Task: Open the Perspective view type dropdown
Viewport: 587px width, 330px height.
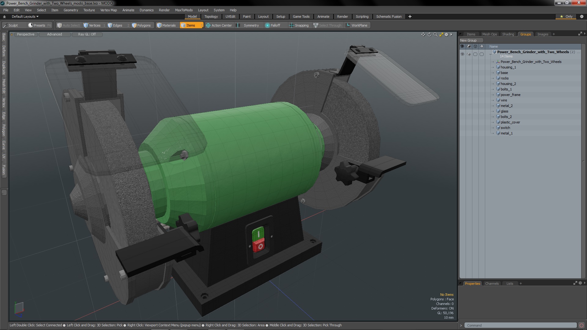Action: (x=26, y=34)
